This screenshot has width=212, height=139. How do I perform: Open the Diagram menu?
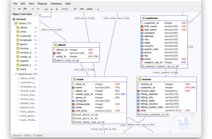pyautogui.click(x=42, y=4)
